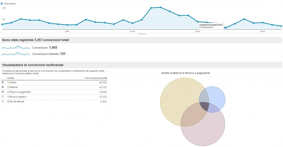Uncheck the Diretto channel checkbox
283x147 pixels.
[3, 82]
